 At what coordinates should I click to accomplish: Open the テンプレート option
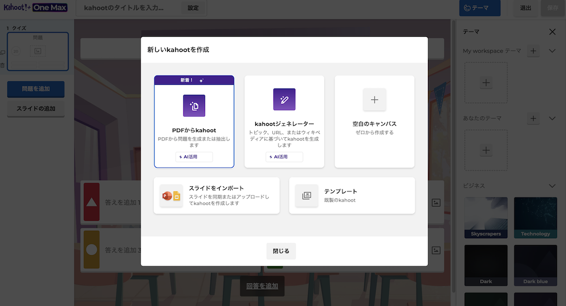[352, 195]
